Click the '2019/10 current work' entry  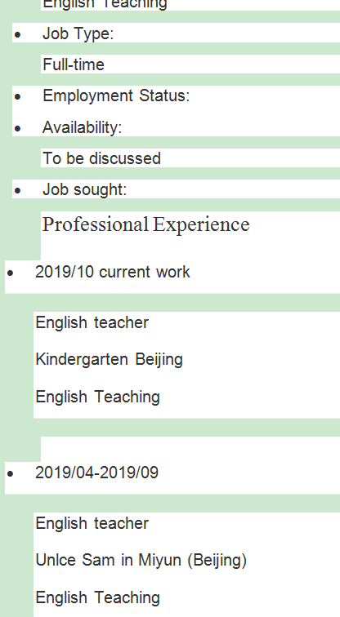(113, 272)
